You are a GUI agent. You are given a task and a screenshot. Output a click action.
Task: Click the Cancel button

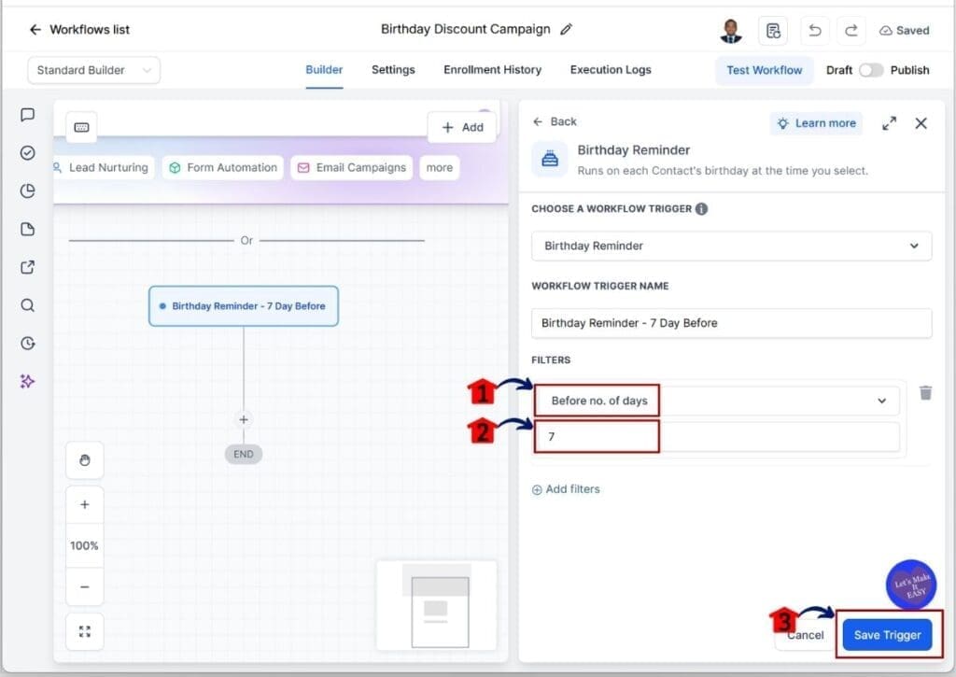coord(805,635)
